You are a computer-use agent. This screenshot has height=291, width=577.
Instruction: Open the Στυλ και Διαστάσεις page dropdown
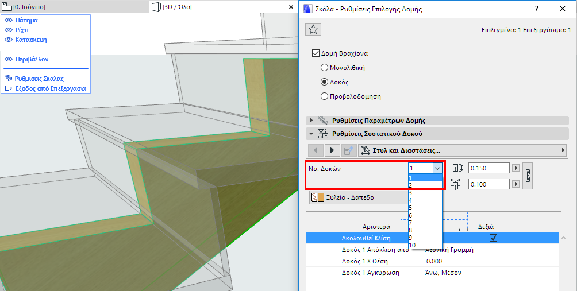pos(462,150)
